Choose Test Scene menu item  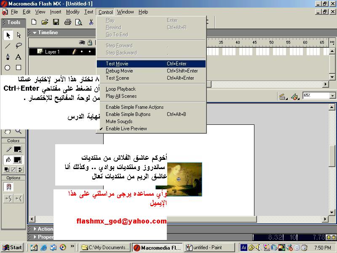coord(151,78)
